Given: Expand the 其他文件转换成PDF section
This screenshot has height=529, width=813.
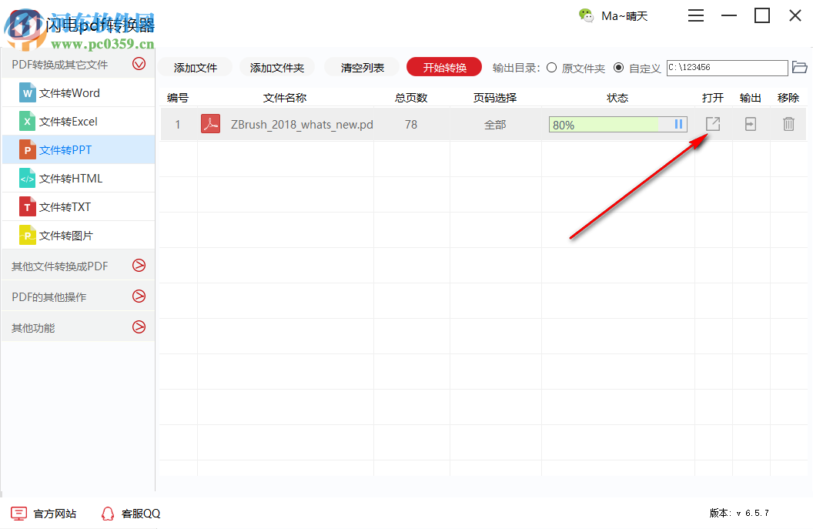Looking at the screenshot, I should (139, 265).
